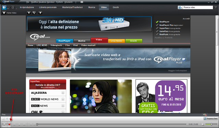Click the rewind button
219x128 pixels.
(x=31, y=124)
